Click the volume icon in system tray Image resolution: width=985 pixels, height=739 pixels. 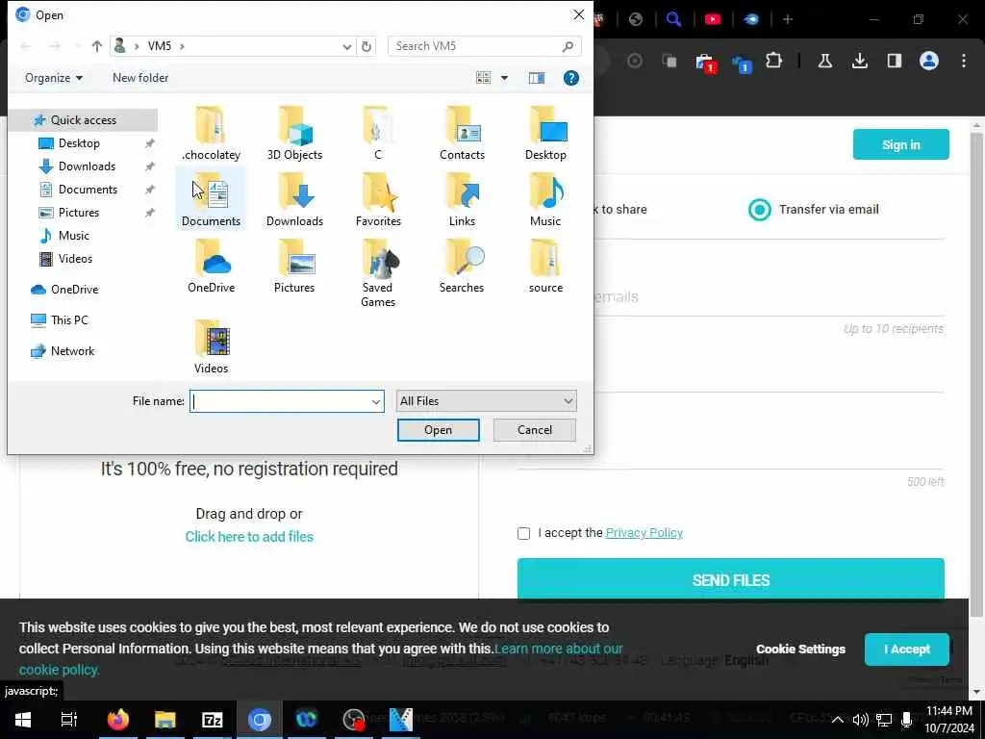[860, 719]
